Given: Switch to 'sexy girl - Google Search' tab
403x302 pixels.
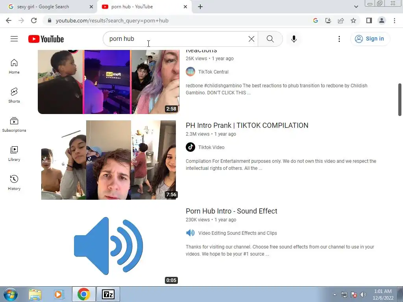Looking at the screenshot, I should coord(48,7).
